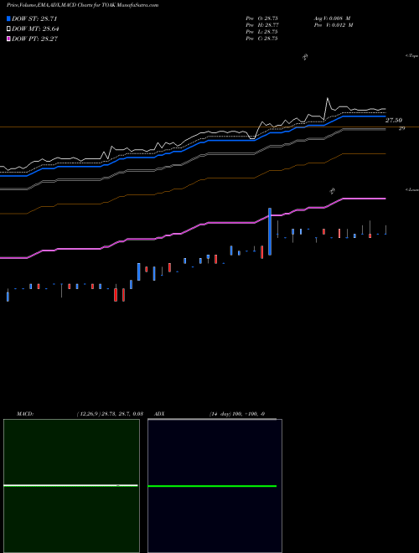Screen dimensions: 419x553
Task: Click the tallest blue candlestick in the chart
Action: 270,231
